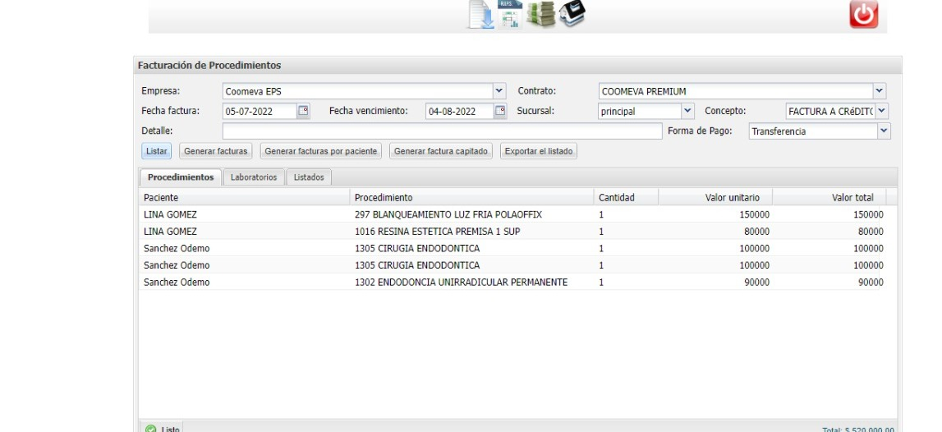Open the RIPS report icon
This screenshot has height=432, width=942.
point(510,15)
